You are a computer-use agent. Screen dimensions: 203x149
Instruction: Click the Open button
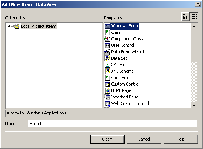pyautogui.click(x=107, y=139)
